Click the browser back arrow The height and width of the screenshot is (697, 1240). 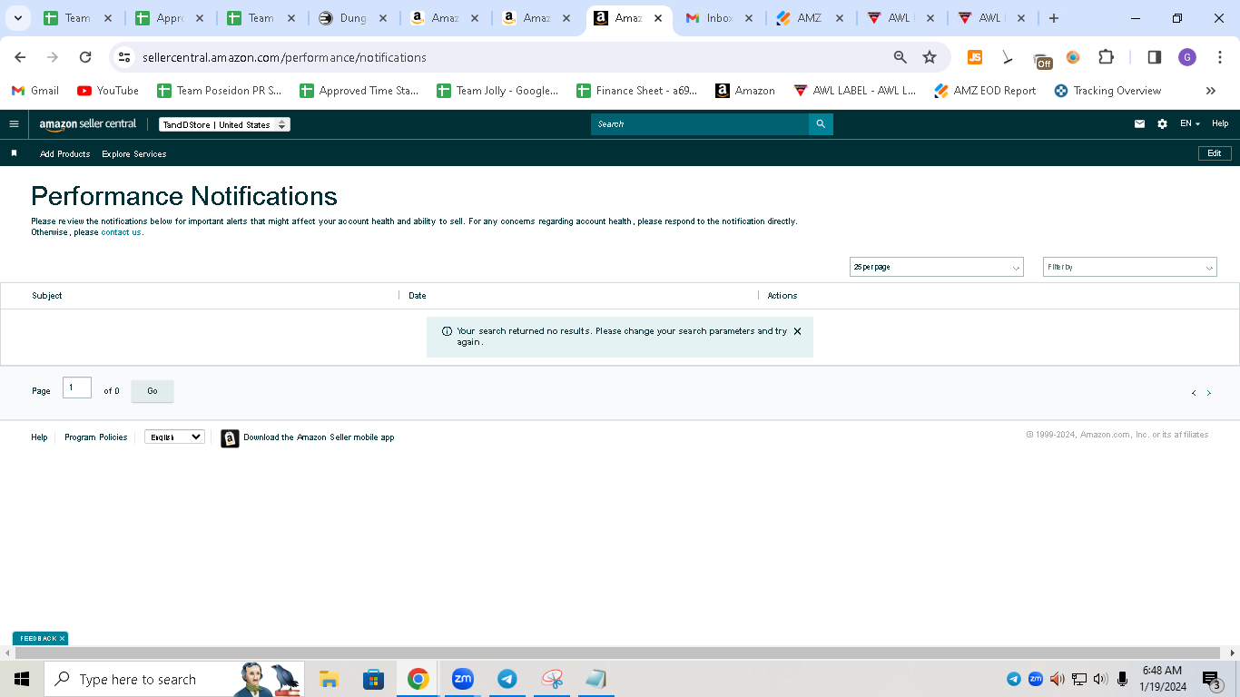tap(20, 57)
